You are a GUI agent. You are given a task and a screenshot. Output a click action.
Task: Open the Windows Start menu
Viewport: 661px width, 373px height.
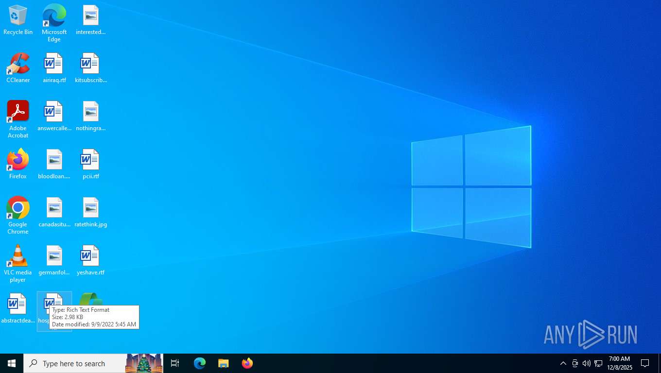(x=12, y=363)
